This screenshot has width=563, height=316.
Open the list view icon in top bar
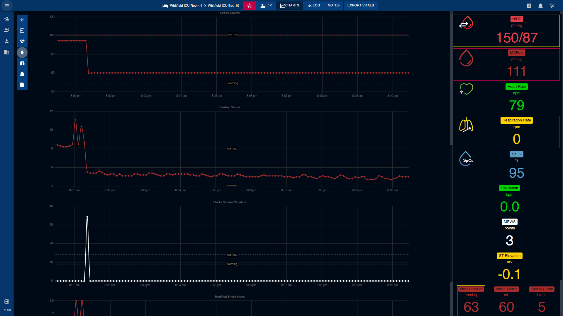click(529, 6)
